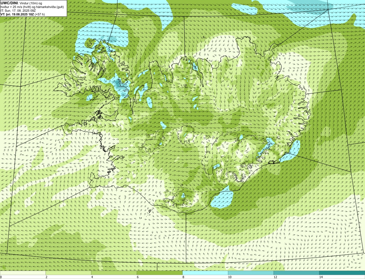Viewport: 365px width, 279px height.
Task: Click the 4–6 m/s legend color segment
Action: click(114, 273)
